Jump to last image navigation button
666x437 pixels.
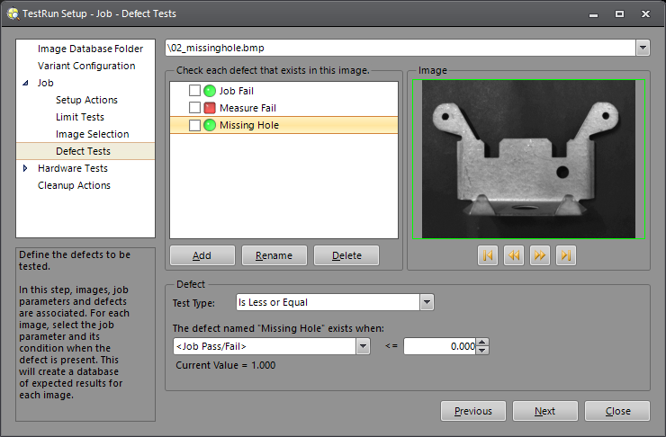point(565,255)
